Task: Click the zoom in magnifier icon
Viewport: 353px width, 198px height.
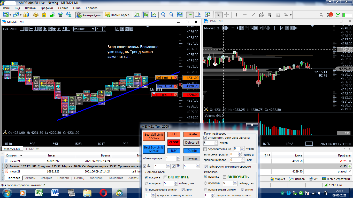Action: pos(163,15)
